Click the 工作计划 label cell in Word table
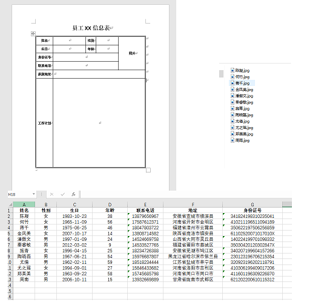Screen dimensions: 327x305 (44, 123)
